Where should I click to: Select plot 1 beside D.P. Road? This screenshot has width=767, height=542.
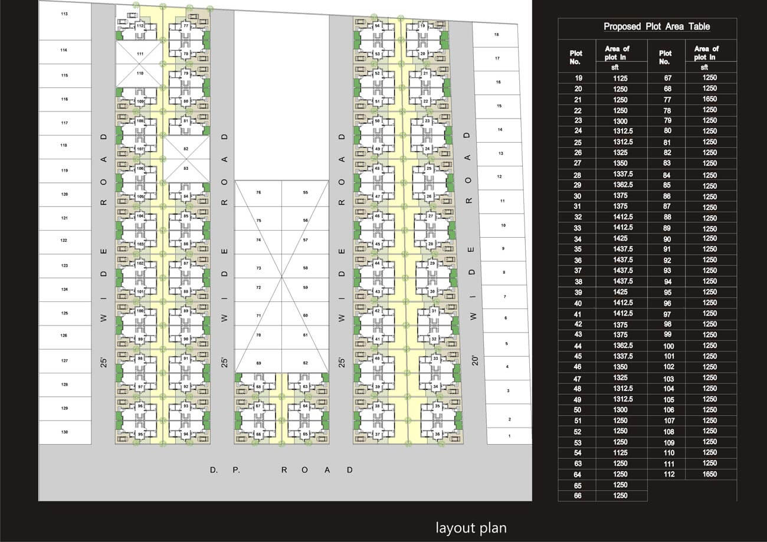coord(509,436)
